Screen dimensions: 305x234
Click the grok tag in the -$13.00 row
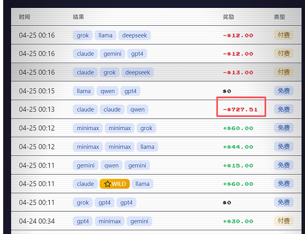(x=109, y=72)
